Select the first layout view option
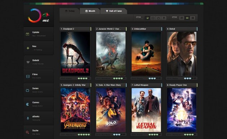The width and height of the screenshot is (227, 139). coord(182,18)
